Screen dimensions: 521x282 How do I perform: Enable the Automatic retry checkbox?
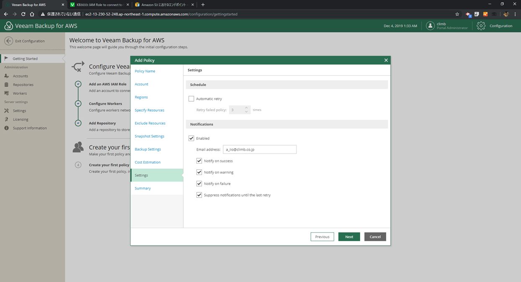tap(191, 99)
